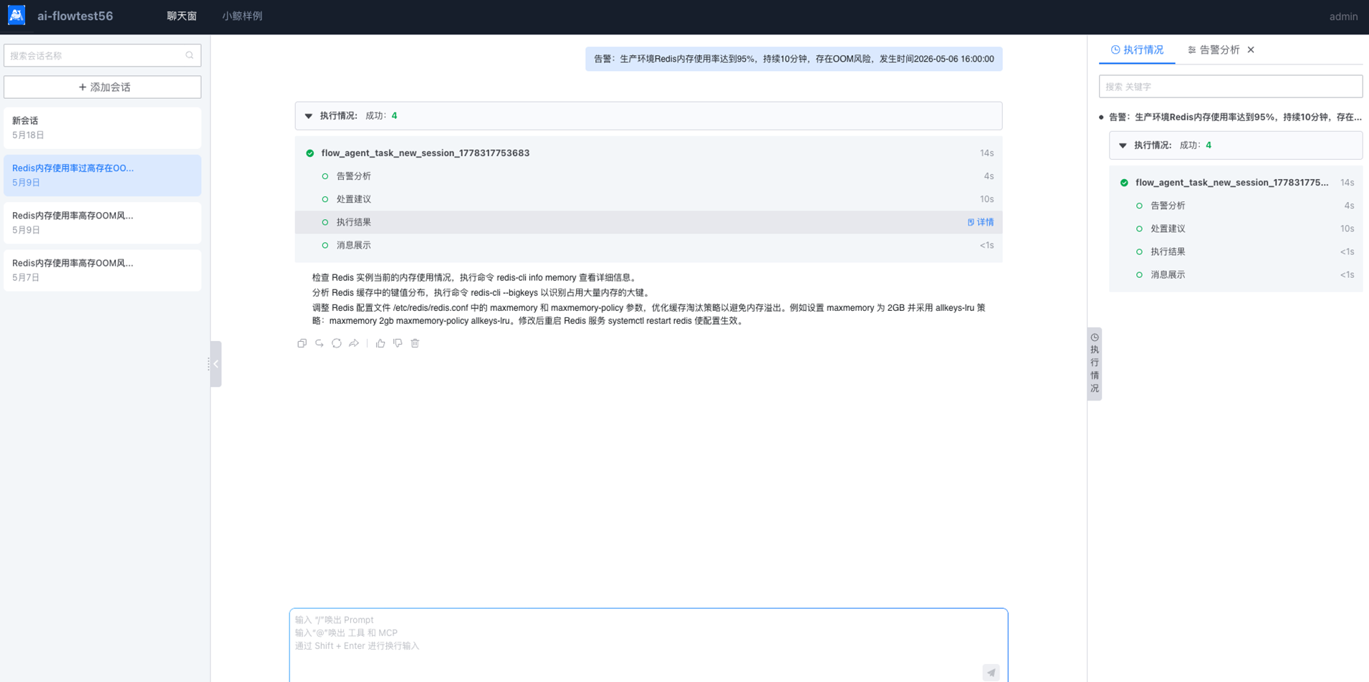
Task: Click the status circle by 处置建议 in right panel
Action: pyautogui.click(x=1139, y=229)
